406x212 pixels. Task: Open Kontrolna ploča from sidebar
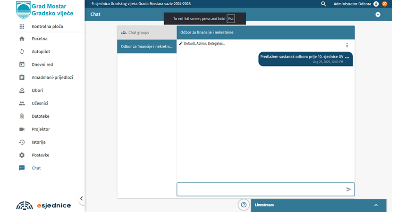47,27
